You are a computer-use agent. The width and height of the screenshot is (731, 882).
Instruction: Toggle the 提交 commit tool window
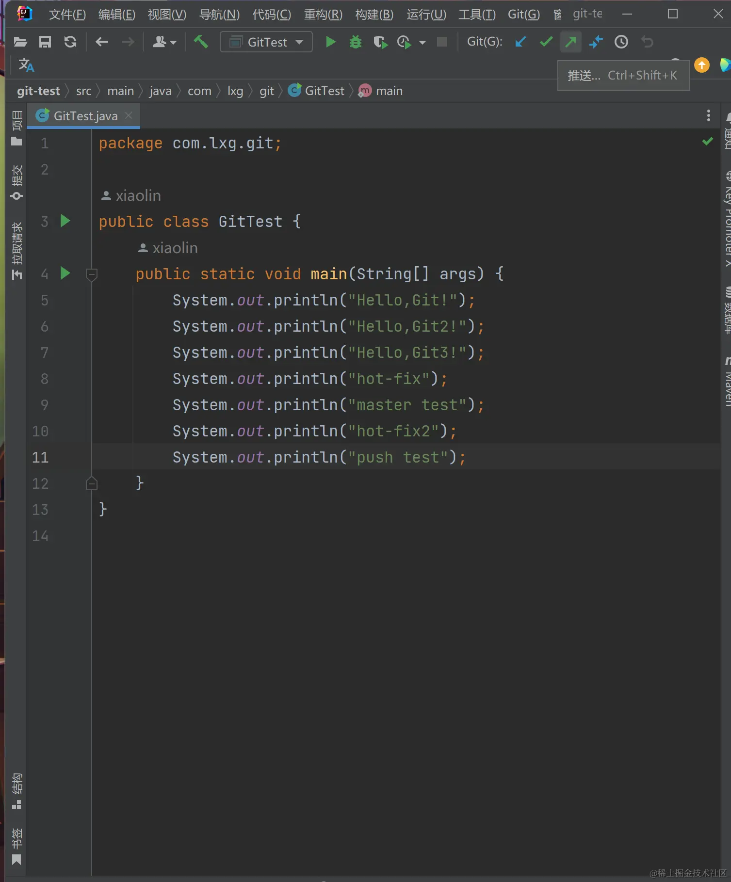pyautogui.click(x=16, y=182)
